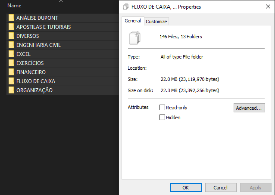Click the DIVERSOS folder icon

(x=11, y=36)
